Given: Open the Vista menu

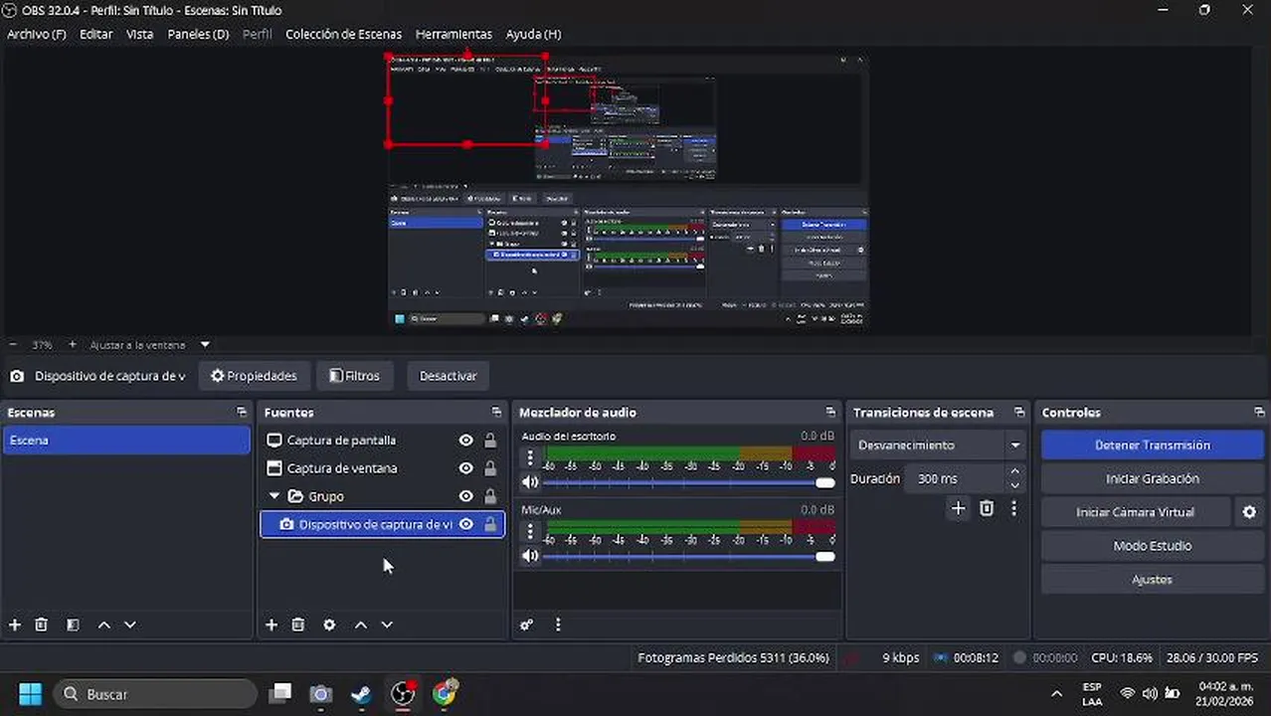Looking at the screenshot, I should [x=139, y=34].
